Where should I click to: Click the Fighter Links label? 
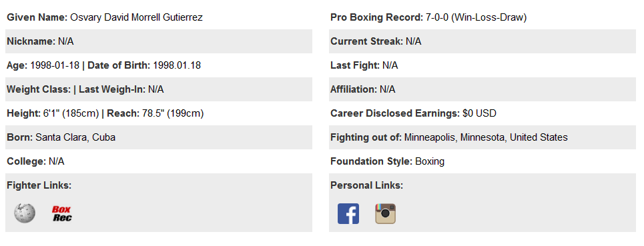39,185
